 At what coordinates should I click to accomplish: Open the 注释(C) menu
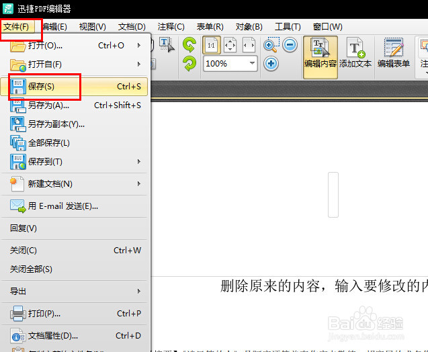coord(171,27)
